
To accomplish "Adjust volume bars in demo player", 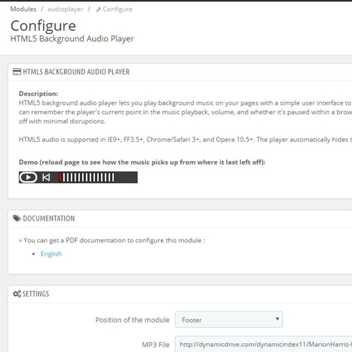I will coord(87,177).
